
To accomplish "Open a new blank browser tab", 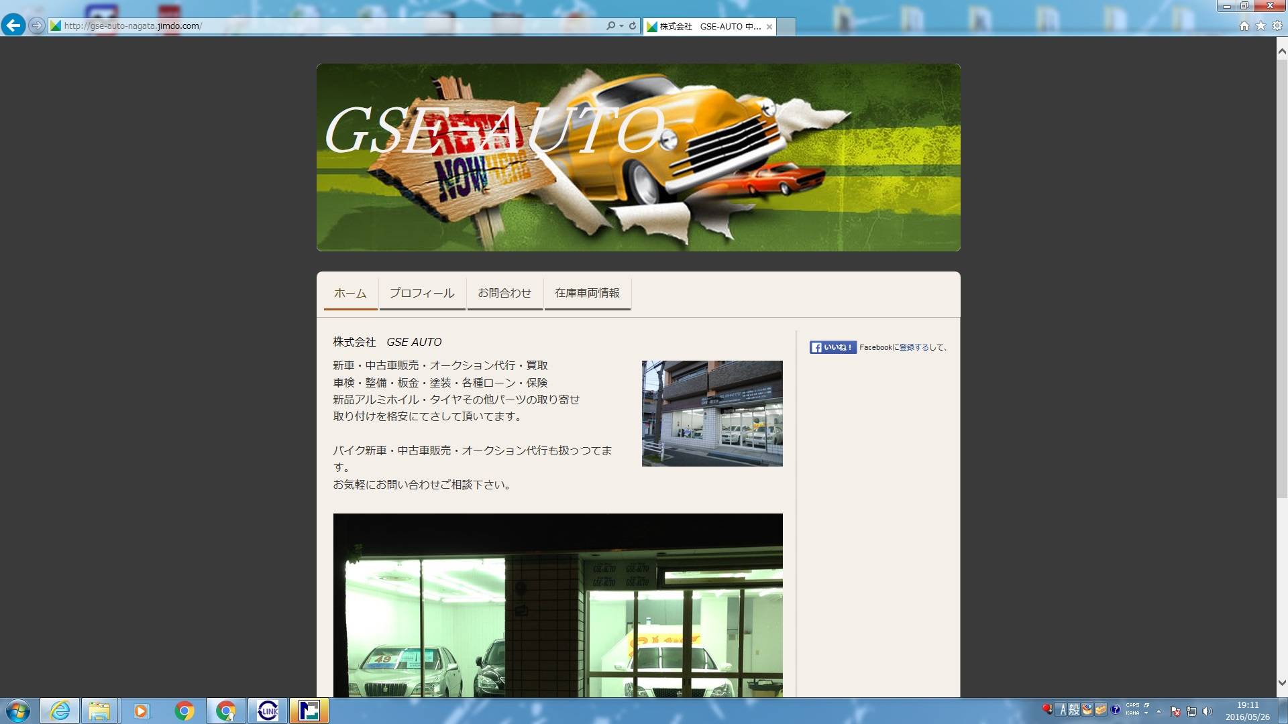I will 786,27.
